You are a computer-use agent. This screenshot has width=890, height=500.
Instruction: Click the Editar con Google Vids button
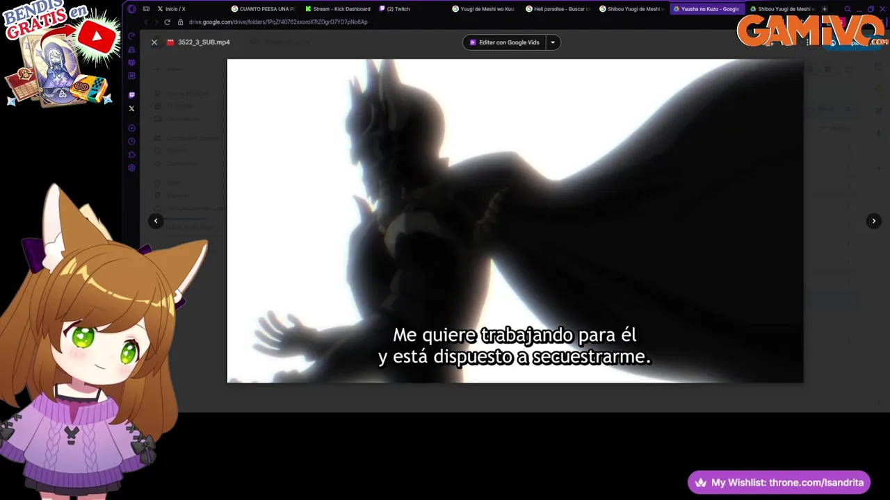[x=504, y=42]
